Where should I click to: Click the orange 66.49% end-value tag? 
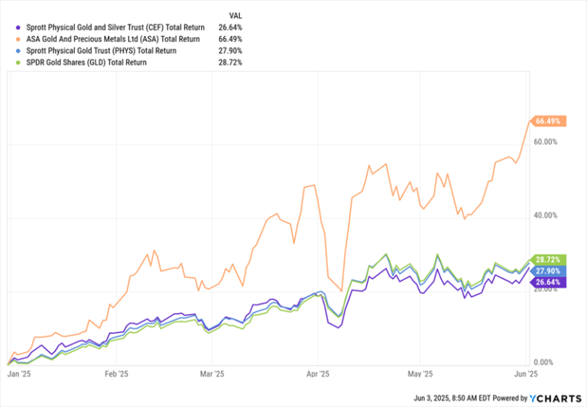coord(550,121)
